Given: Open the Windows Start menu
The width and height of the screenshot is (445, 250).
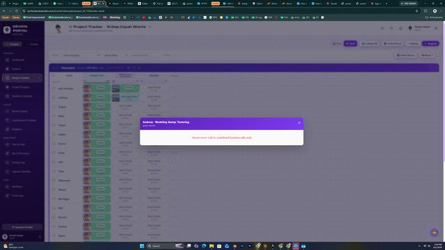Looking at the screenshot, I should (142, 246).
